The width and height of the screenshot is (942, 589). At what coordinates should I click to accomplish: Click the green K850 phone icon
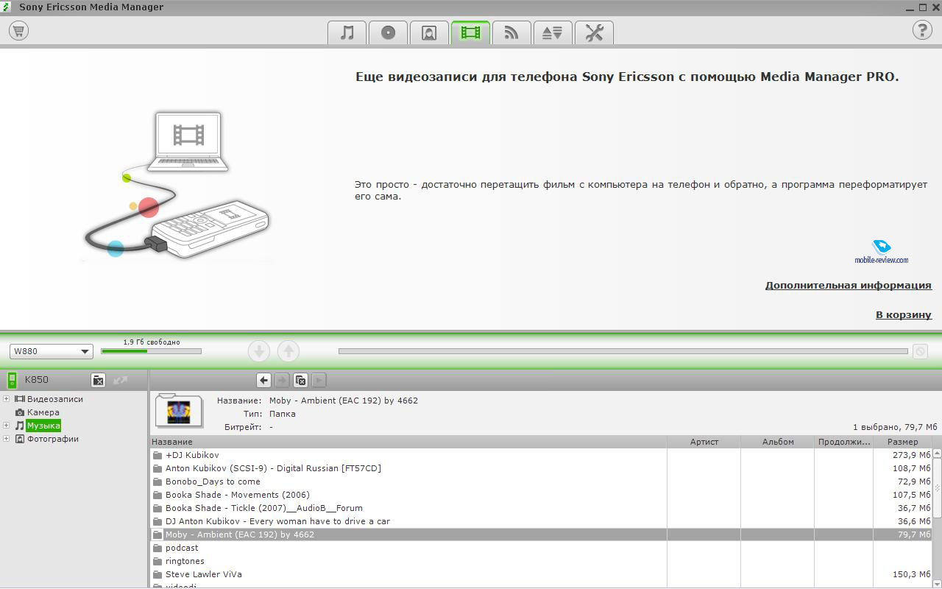12,380
